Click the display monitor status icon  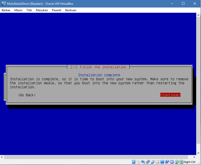(162, 162)
